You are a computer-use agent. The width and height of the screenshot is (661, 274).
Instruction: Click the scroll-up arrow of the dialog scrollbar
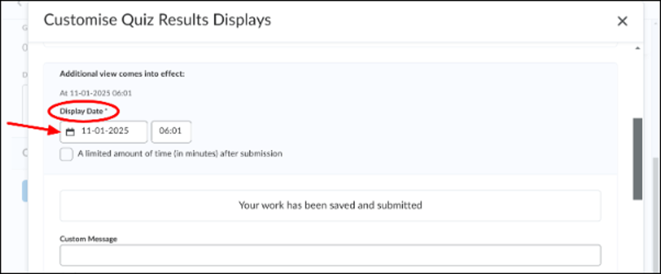click(x=638, y=48)
